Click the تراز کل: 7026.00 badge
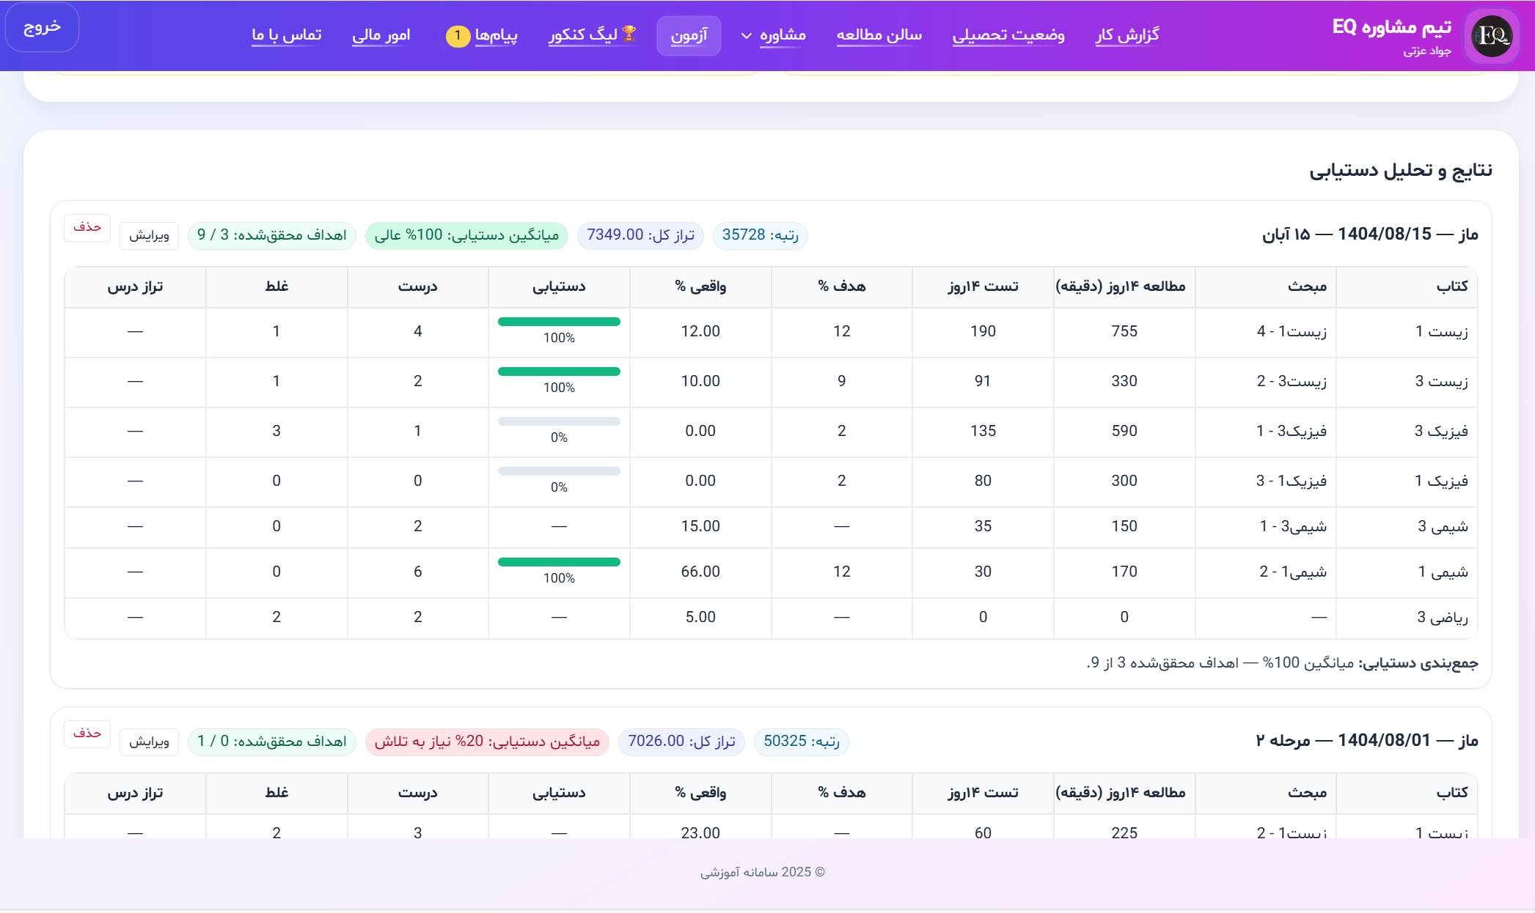Screen dimensions: 1535x913 [x=681, y=742]
